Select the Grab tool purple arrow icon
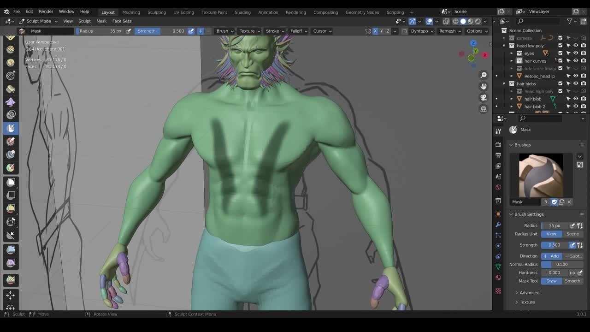Screen dimensions: 590x332 (11, 102)
